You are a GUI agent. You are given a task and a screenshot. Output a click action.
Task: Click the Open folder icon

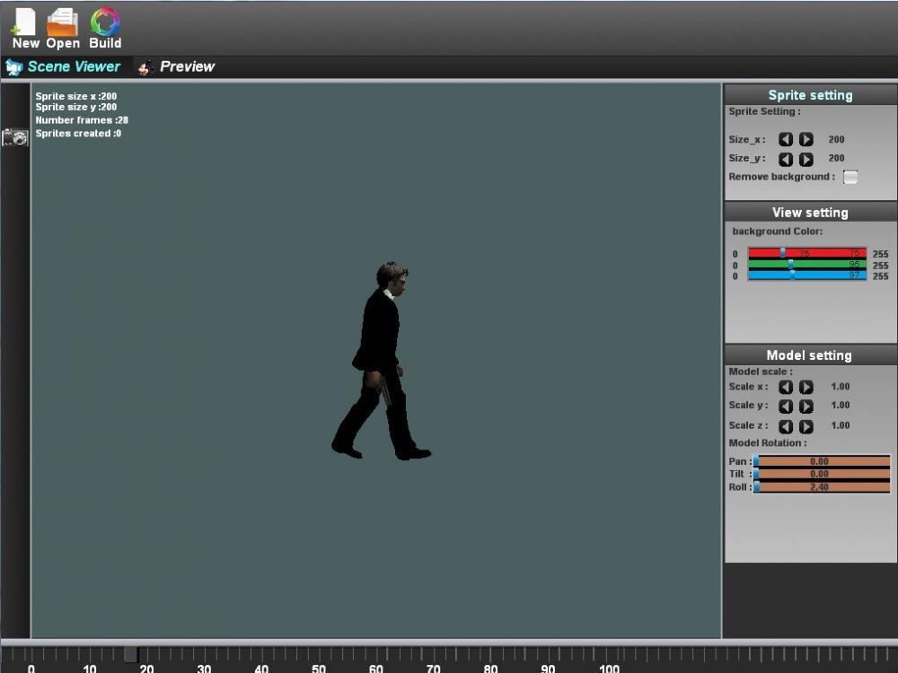point(63,23)
